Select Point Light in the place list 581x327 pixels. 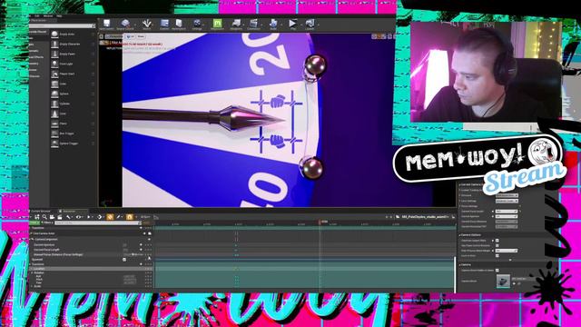[73, 64]
